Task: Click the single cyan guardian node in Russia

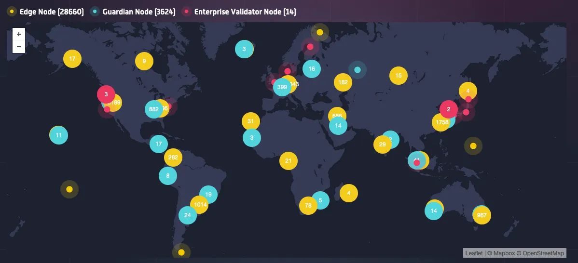Action: click(357, 70)
